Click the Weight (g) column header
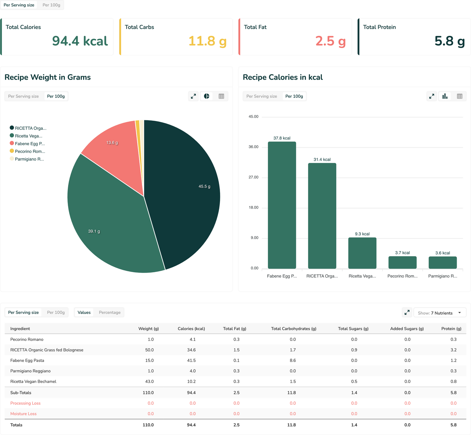This screenshot has height=435, width=471. (149, 329)
